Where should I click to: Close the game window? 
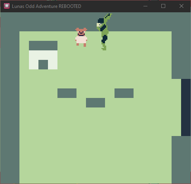(181, 6)
